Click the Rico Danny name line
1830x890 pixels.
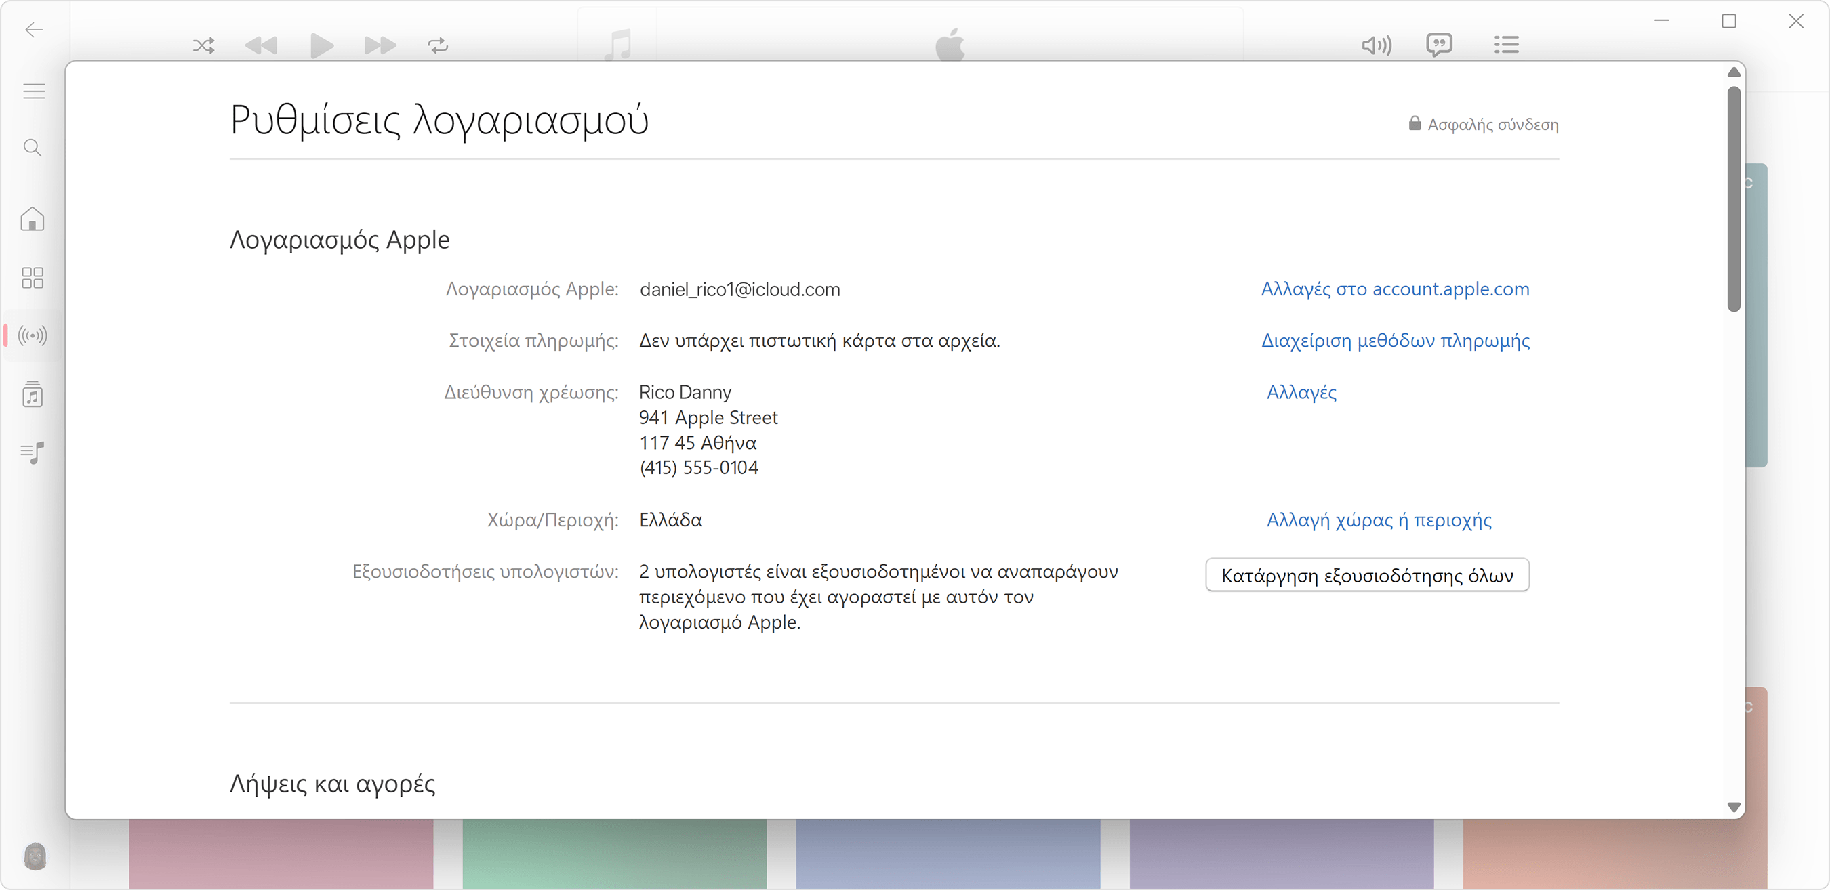[685, 392]
